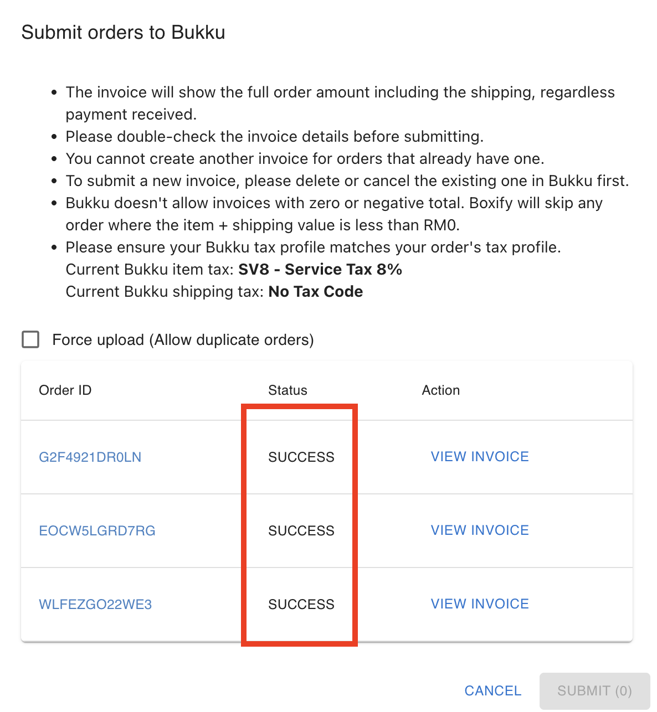657x712 pixels.
Task: Click the "SV8 - Service Tax 8%" text
Action: pos(320,270)
